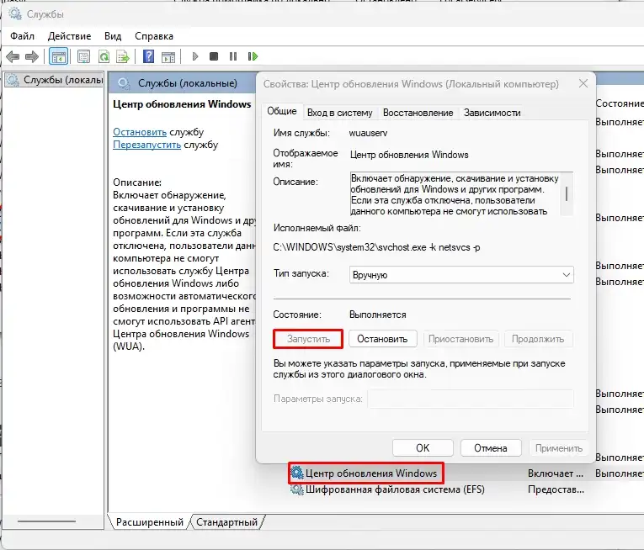This screenshot has height=550, width=644.
Task: Switch to the Зависимости tab
Action: [492, 113]
